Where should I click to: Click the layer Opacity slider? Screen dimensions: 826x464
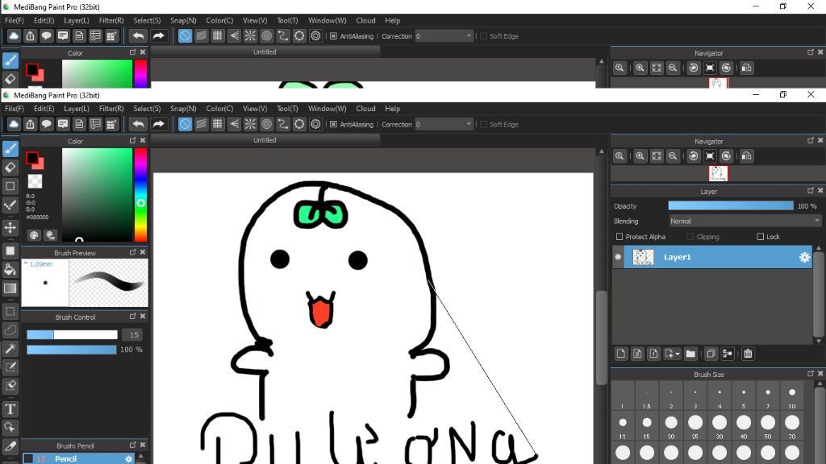731,205
